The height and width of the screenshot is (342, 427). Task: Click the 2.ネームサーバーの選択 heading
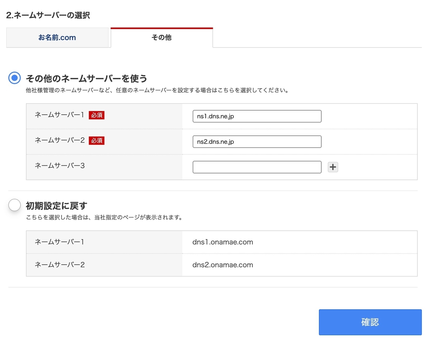tap(49, 15)
